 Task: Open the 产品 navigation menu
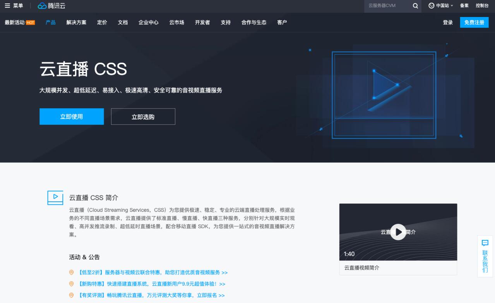50,22
